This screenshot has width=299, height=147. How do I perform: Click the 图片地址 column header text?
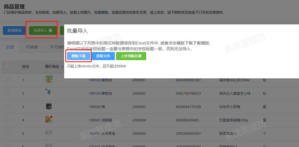(52, 67)
